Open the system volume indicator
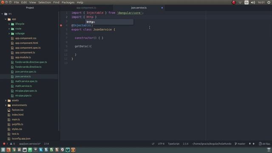 253,3
